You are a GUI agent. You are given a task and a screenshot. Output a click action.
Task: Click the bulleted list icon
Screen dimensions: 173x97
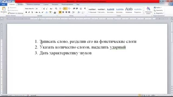point(60,9)
